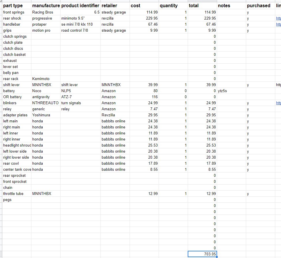Image resolution: width=281 pixels, height=258 pixels.
Task: Open the link in the handlebar row
Action: click(x=278, y=24)
